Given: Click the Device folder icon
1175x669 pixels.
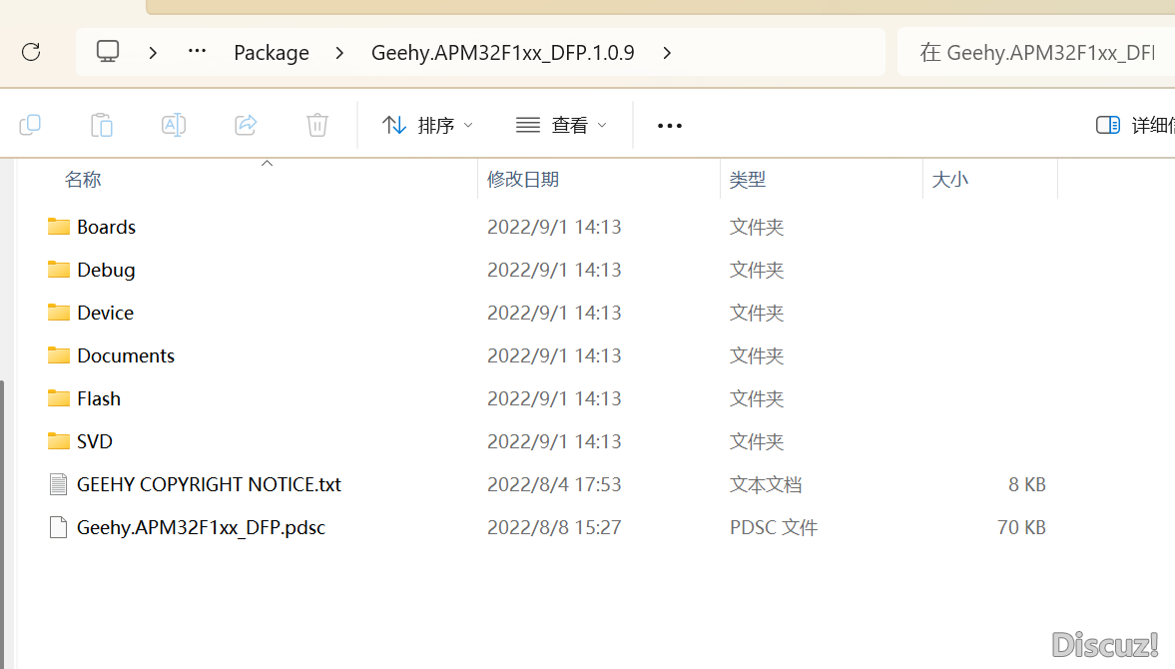Looking at the screenshot, I should click(59, 312).
